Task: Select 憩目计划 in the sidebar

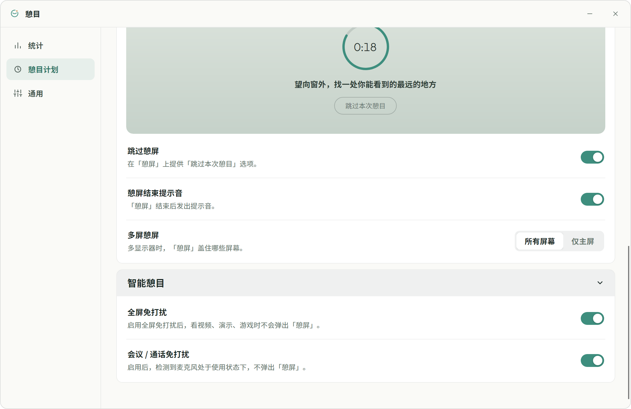Action: (x=51, y=69)
